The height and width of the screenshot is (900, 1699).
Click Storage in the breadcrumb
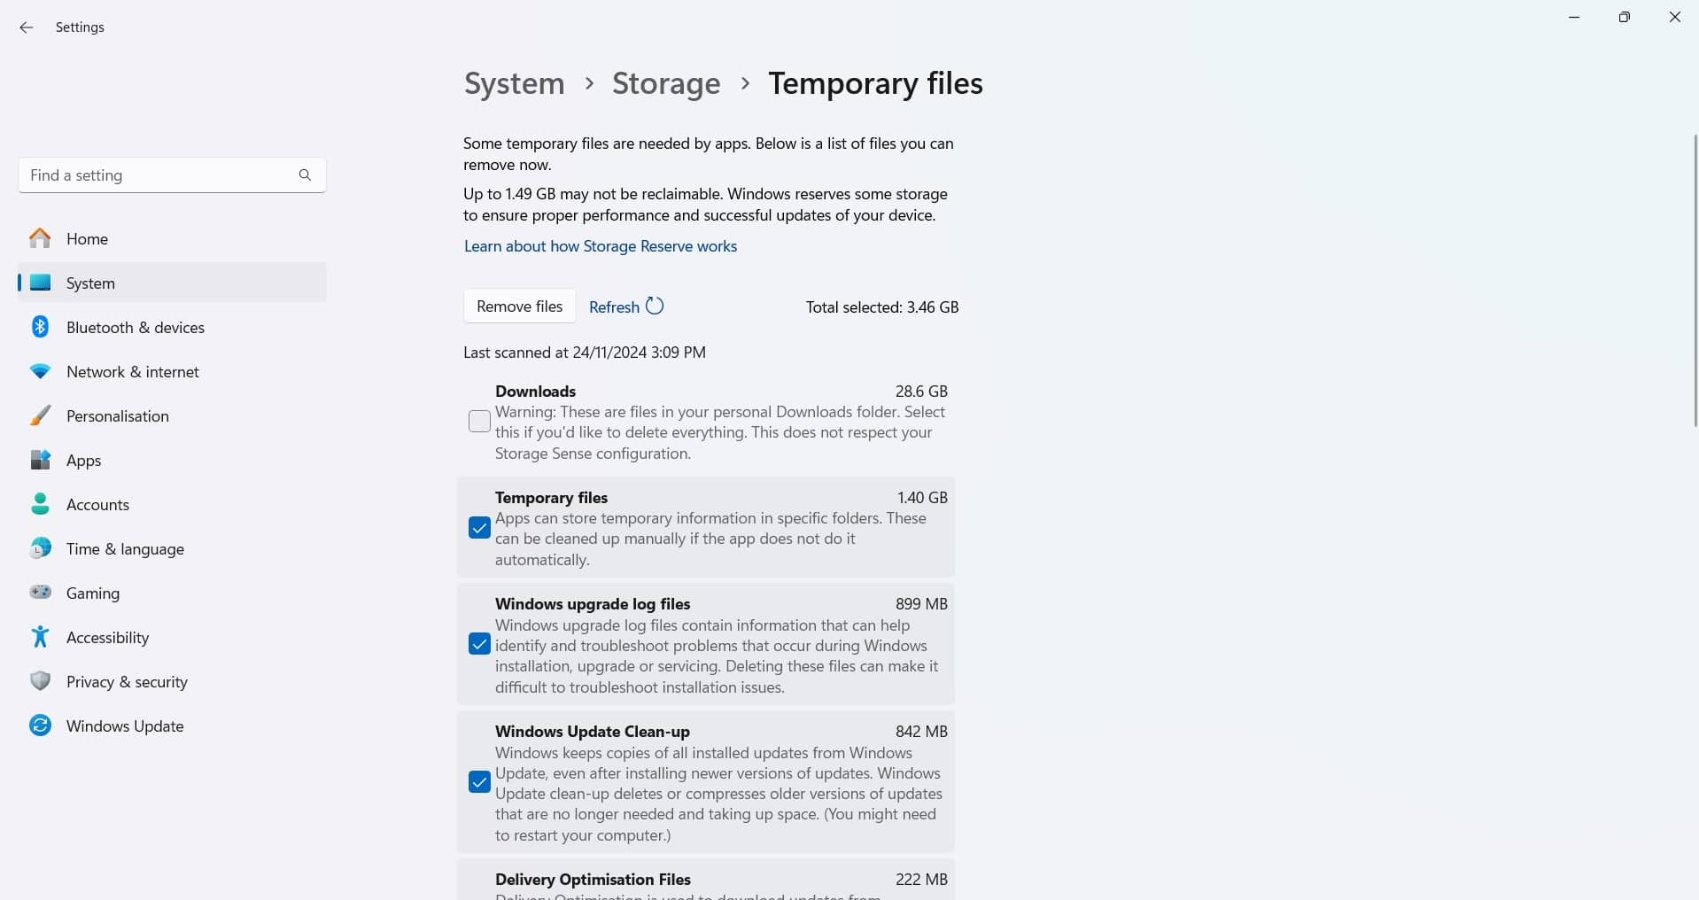pyautogui.click(x=666, y=83)
